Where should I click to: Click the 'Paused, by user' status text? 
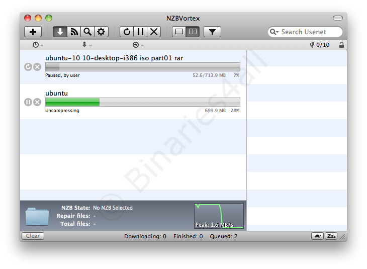[x=62, y=75]
